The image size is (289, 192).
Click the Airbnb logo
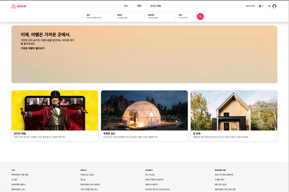point(19,6)
